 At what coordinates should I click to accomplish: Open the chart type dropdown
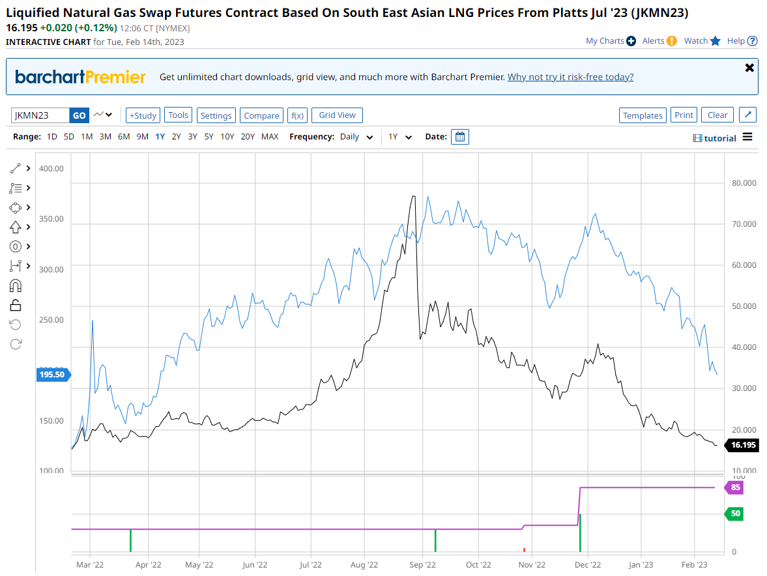102,115
